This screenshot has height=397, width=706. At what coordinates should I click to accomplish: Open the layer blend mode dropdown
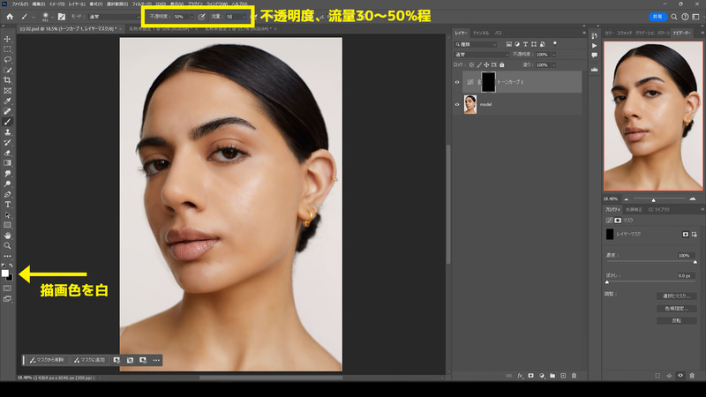[481, 55]
